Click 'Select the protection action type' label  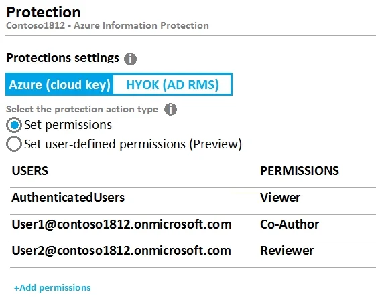(x=82, y=110)
